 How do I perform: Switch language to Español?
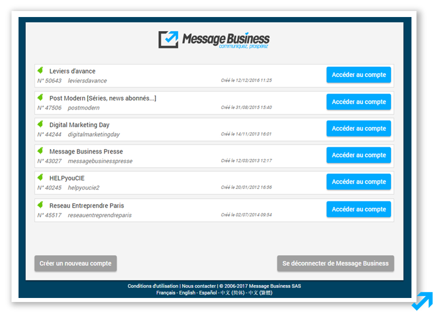click(208, 292)
